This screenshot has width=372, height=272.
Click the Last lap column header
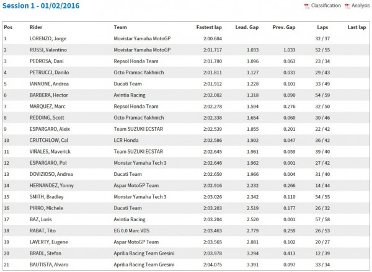pyautogui.click(x=356, y=27)
